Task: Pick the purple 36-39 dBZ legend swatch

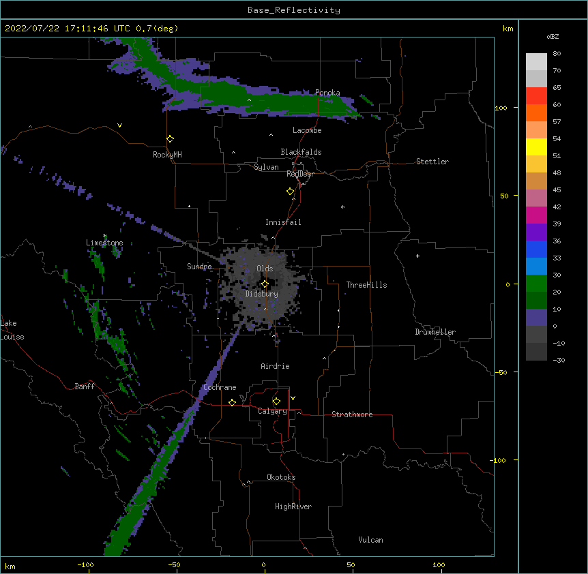Action: pyautogui.click(x=536, y=232)
